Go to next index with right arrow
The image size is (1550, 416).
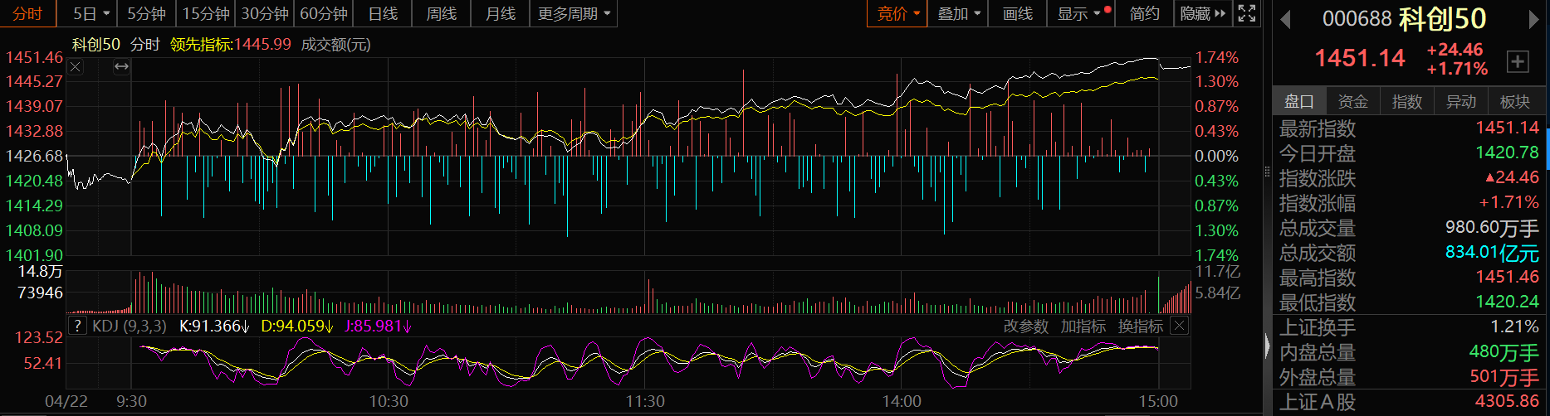pos(1533,19)
